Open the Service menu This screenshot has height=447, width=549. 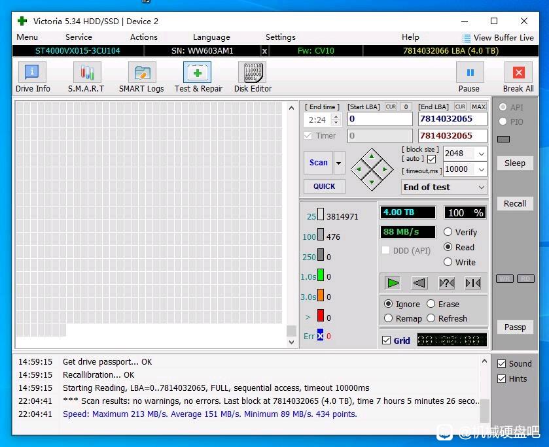[79, 37]
